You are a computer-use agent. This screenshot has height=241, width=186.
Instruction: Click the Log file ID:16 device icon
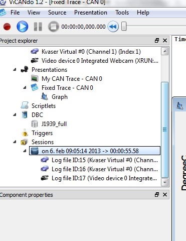point(45,169)
